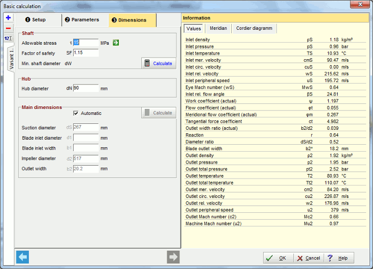Screen dimensions: 373x269
Task: Click the Min. shaft diameter label
Action: (41, 64)
